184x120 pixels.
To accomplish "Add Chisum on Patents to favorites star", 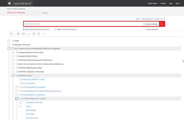I will pyautogui.click(x=33, y=13).
